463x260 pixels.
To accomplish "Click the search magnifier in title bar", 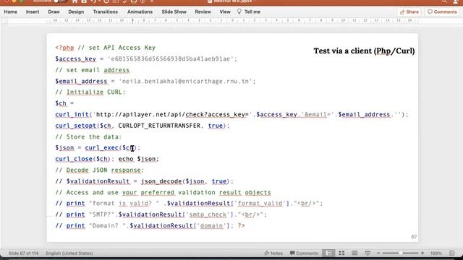I will click(x=444, y=1).
